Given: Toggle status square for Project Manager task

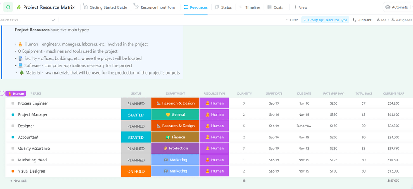Looking at the screenshot, I should 13,115.
